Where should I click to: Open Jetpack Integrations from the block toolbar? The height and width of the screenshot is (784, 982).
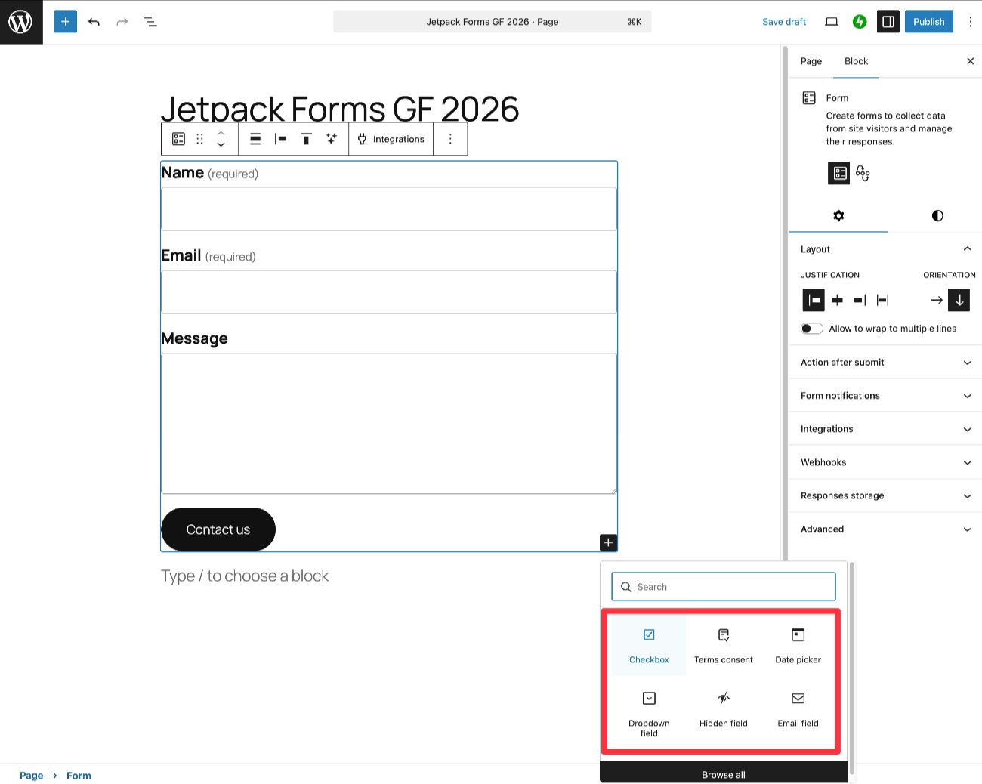click(x=391, y=138)
